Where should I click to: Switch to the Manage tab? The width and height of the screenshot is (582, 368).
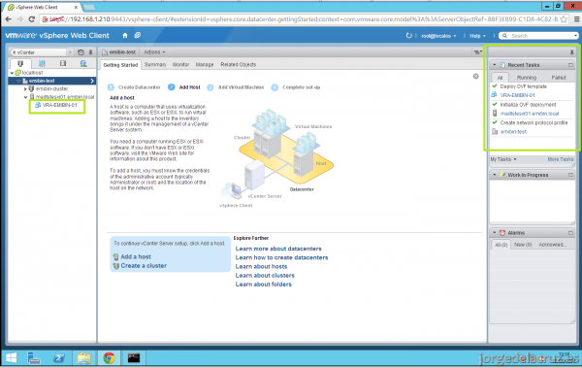click(x=205, y=65)
